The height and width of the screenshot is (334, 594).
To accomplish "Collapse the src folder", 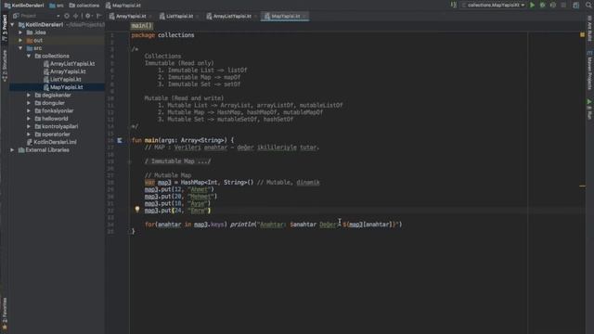I will point(20,48).
